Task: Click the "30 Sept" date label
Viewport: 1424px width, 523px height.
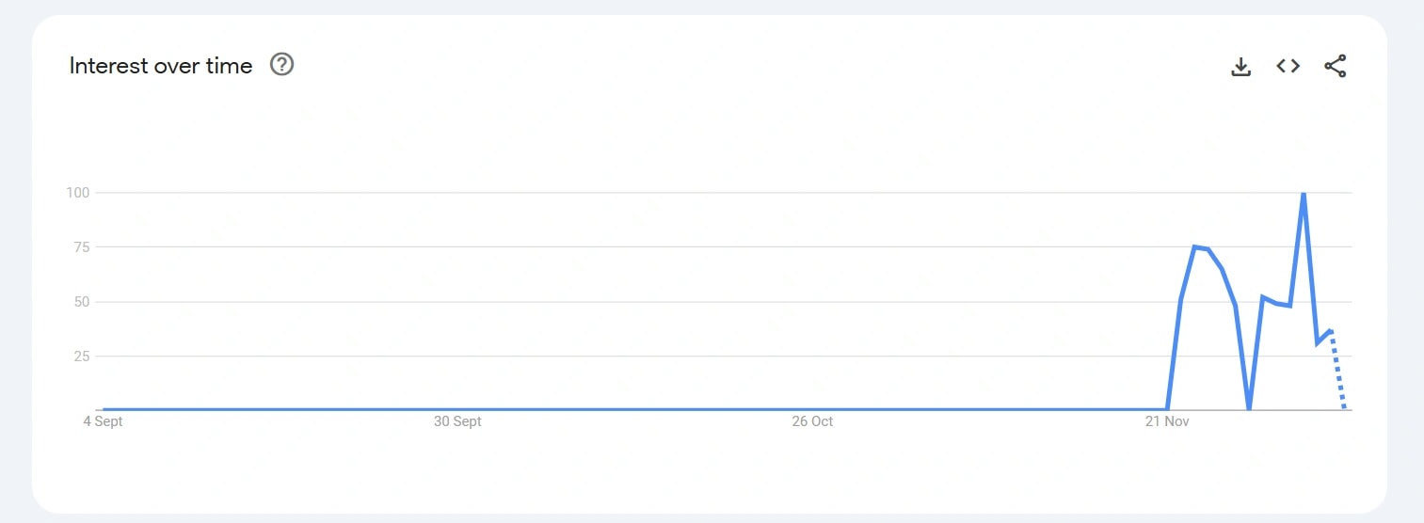Action: click(x=457, y=421)
